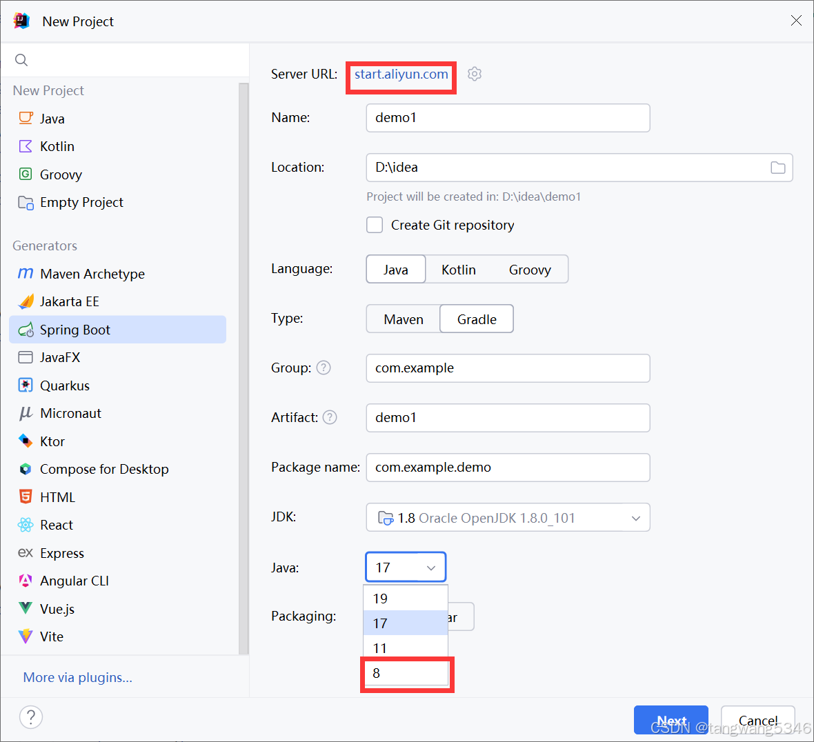The height and width of the screenshot is (742, 814).
Task: Click the Maven Archetype icon
Action: coord(26,274)
